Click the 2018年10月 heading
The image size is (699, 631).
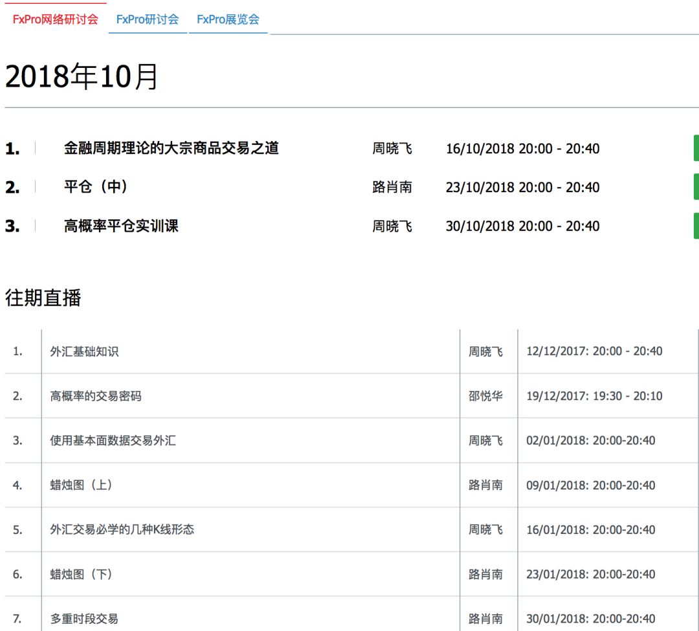tap(81, 76)
